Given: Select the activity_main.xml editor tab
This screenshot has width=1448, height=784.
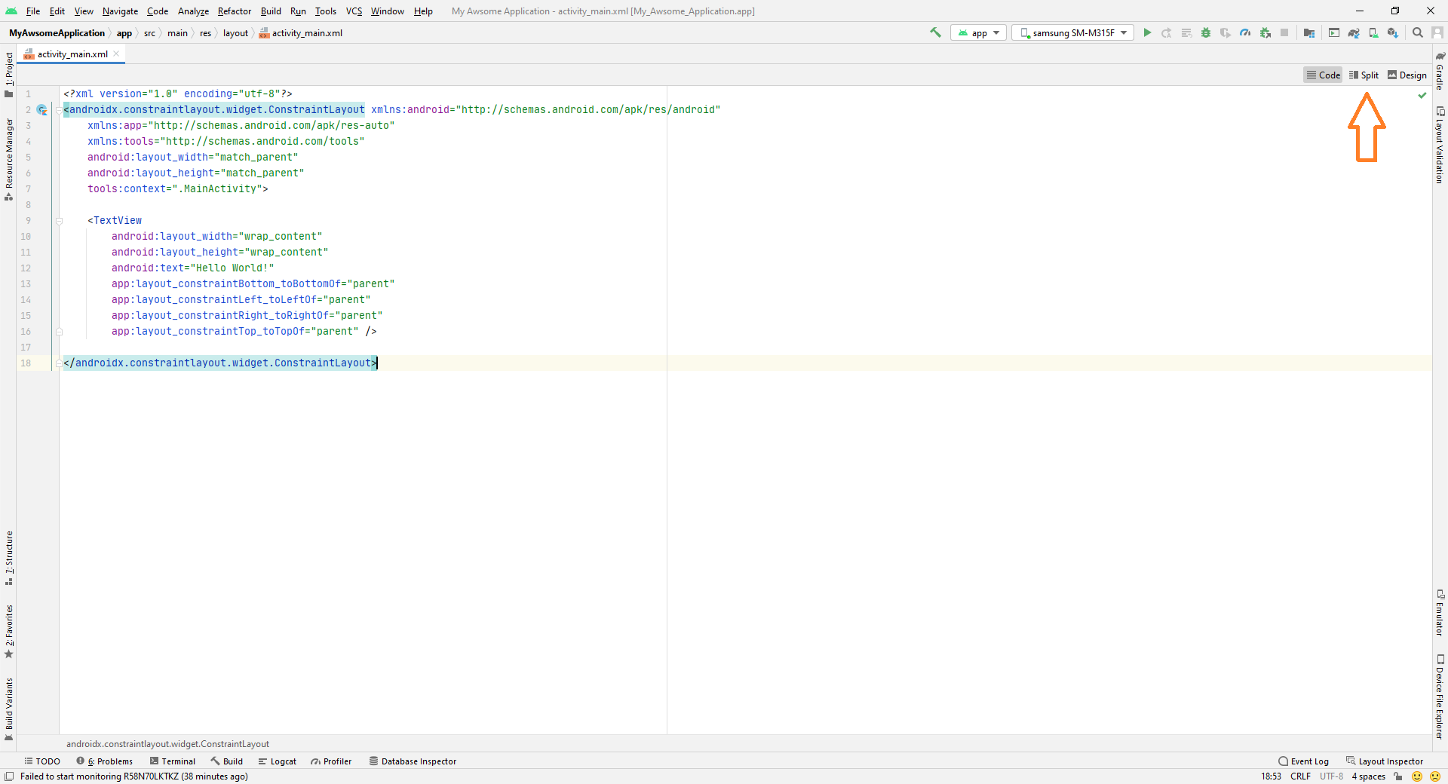Looking at the screenshot, I should click(x=72, y=54).
